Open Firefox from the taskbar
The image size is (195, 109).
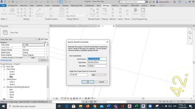[87, 106]
